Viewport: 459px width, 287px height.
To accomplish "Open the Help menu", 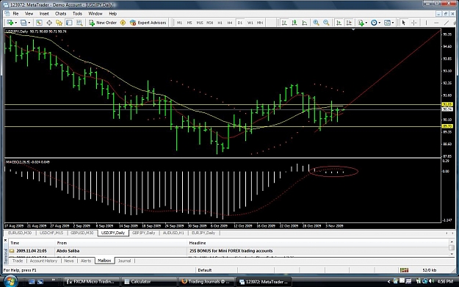I will pyautogui.click(x=112, y=13).
